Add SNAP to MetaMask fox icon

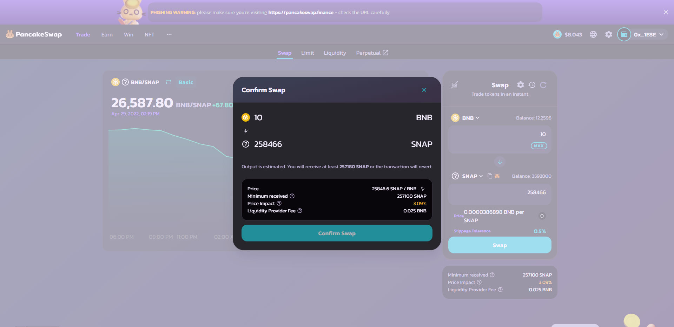point(497,176)
